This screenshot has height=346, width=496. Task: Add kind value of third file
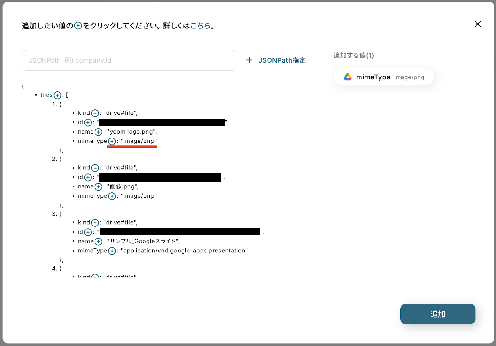pos(95,223)
